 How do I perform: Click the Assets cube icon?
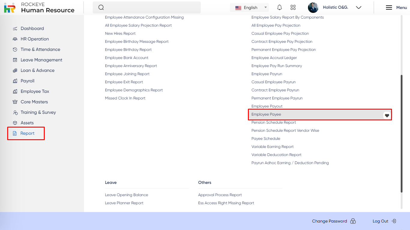tap(15, 123)
